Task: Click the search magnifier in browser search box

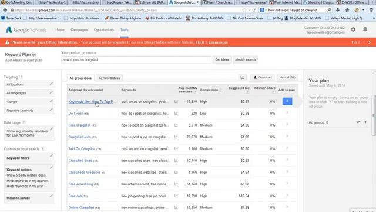Action: pyautogui.click(x=329, y=10)
